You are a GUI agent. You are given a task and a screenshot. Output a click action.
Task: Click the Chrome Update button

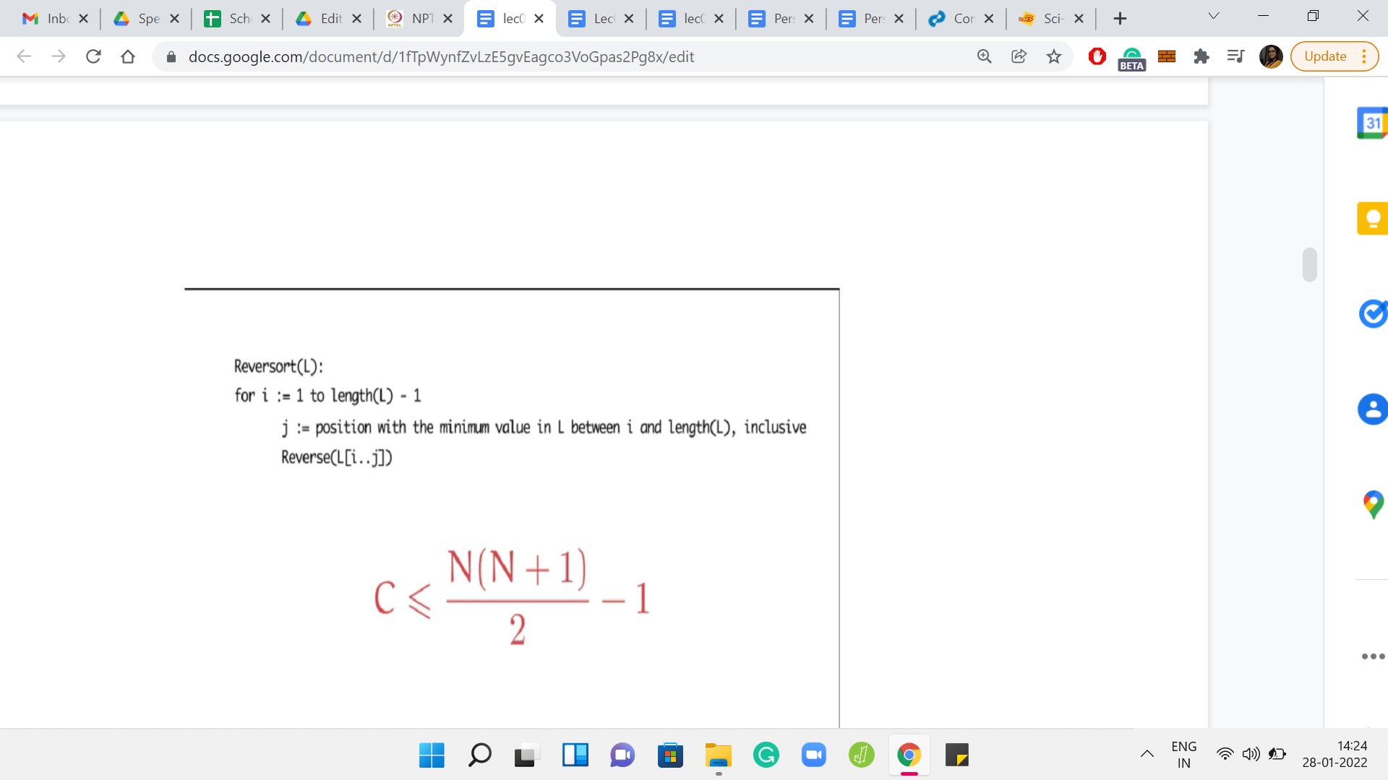click(x=1325, y=56)
